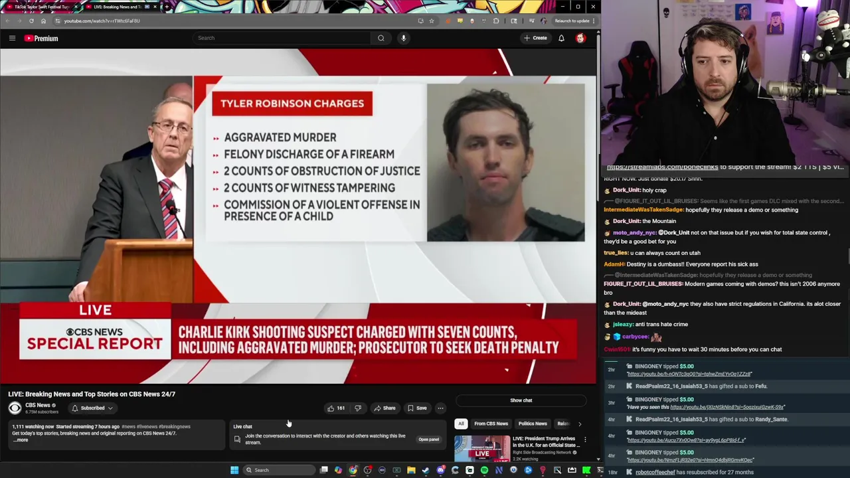Click the YouTube search magnifier button
850x478 pixels.
pos(381,38)
